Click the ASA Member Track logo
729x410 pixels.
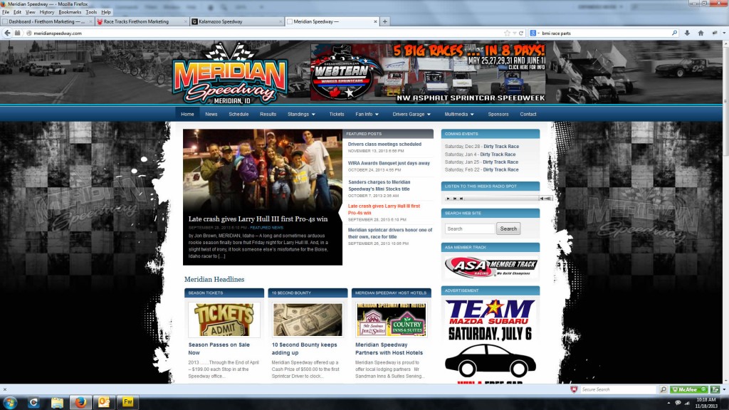click(491, 267)
